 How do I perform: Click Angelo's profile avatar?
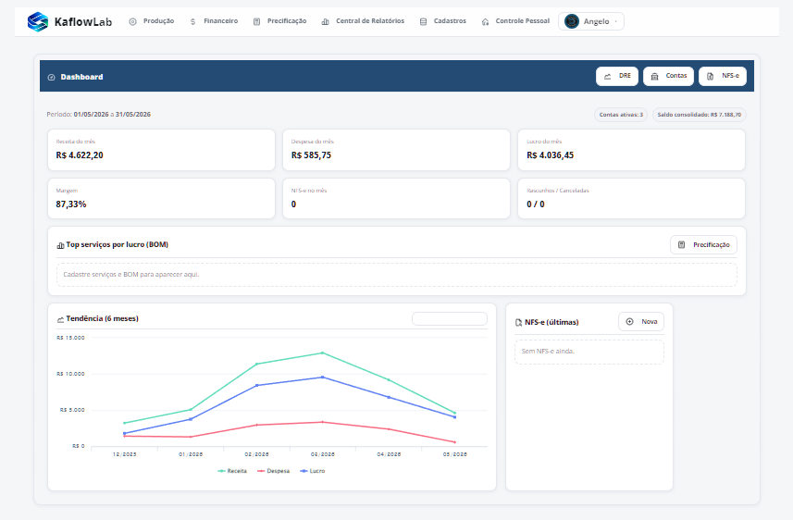[572, 21]
